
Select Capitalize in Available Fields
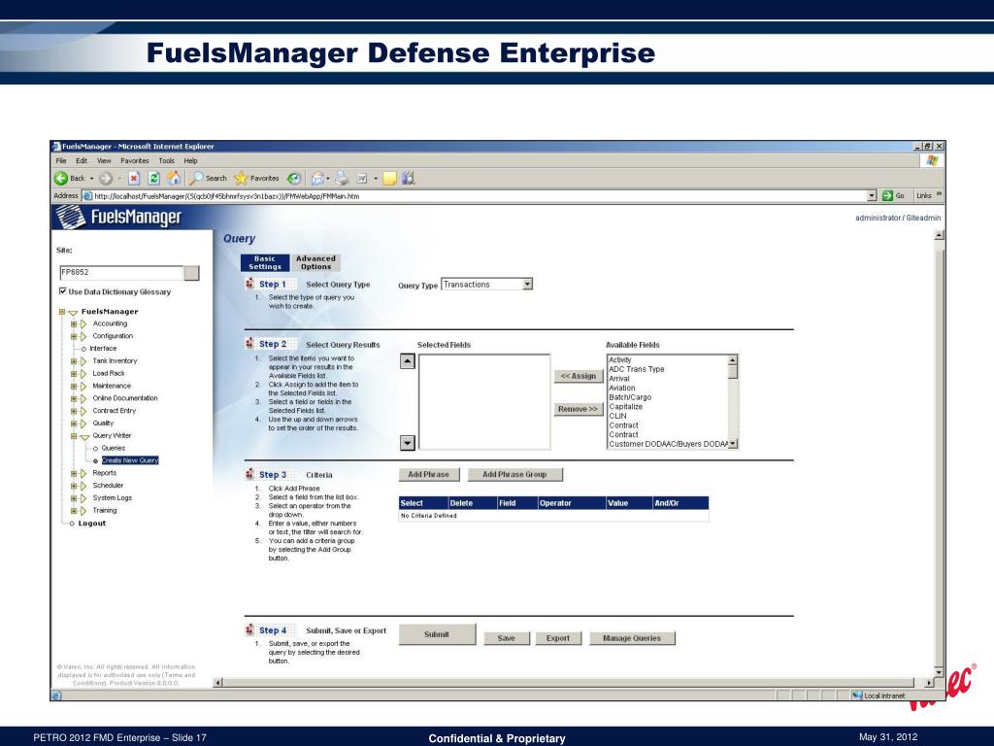[626, 407]
